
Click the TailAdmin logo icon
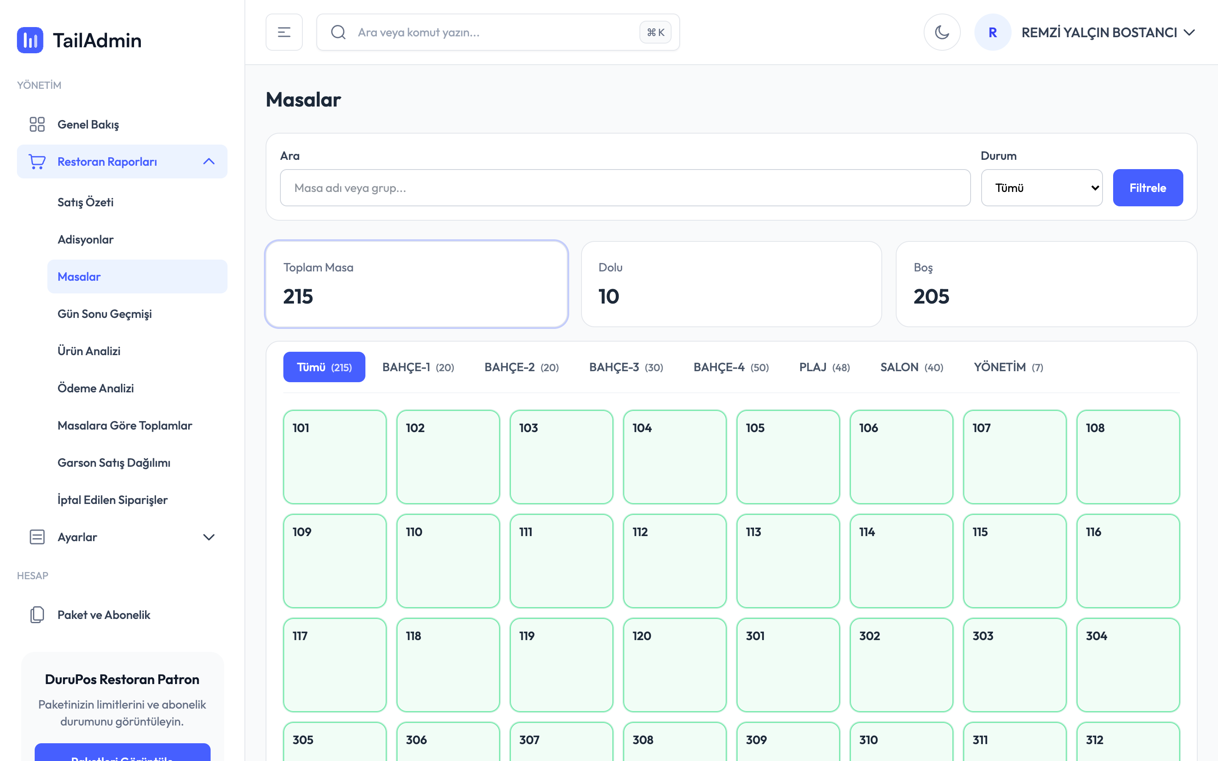[x=30, y=40]
